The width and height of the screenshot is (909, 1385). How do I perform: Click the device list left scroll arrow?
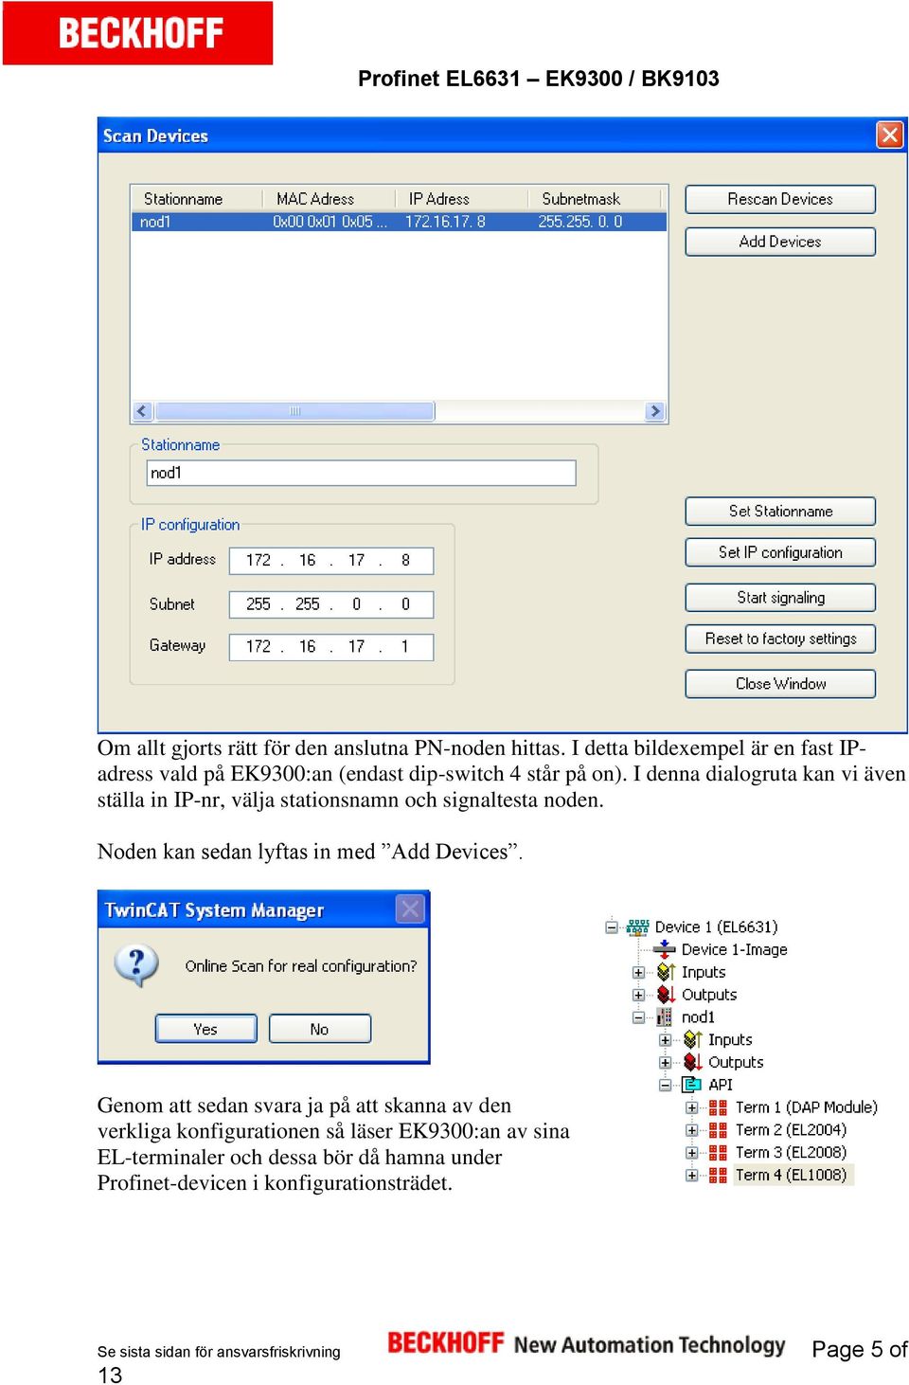tap(143, 411)
